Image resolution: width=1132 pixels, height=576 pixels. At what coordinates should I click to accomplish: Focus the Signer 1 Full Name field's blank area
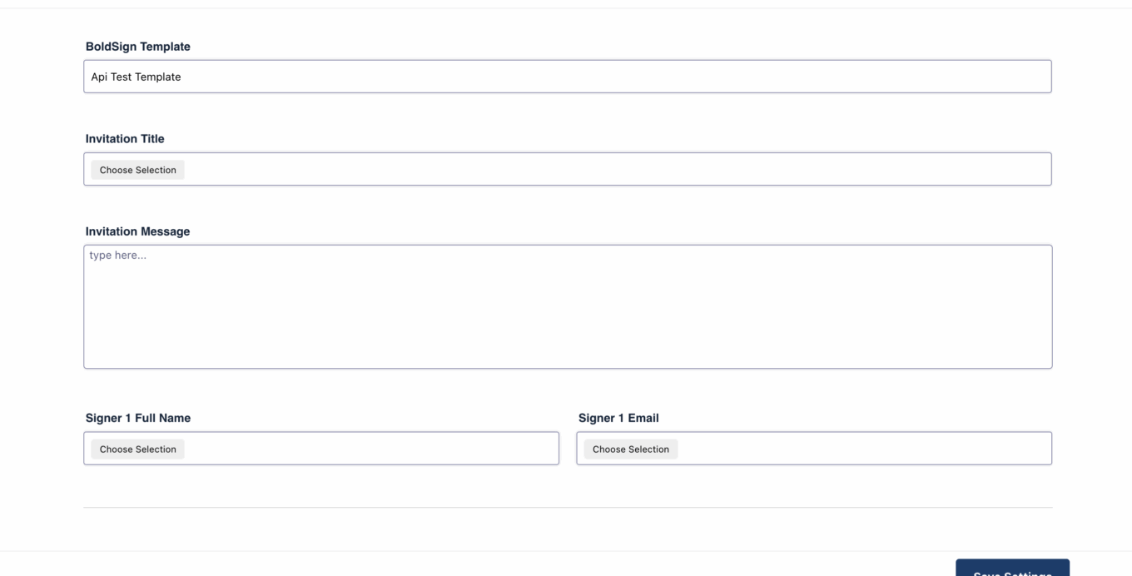(370, 449)
